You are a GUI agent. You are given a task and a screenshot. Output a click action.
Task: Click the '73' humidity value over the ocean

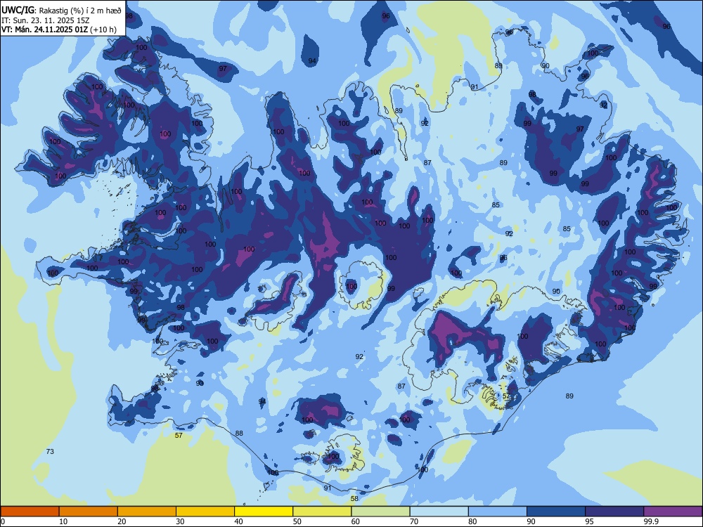click(50, 451)
